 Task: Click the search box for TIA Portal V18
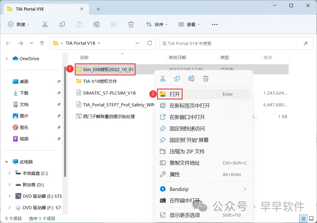pos(236,43)
